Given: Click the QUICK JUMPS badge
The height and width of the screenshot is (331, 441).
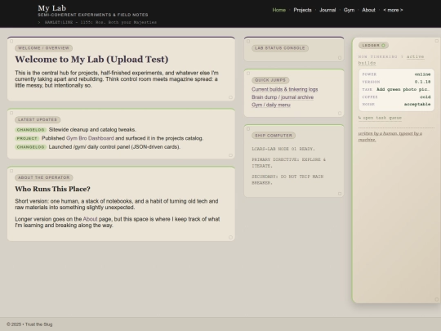Looking at the screenshot, I should pos(270,80).
